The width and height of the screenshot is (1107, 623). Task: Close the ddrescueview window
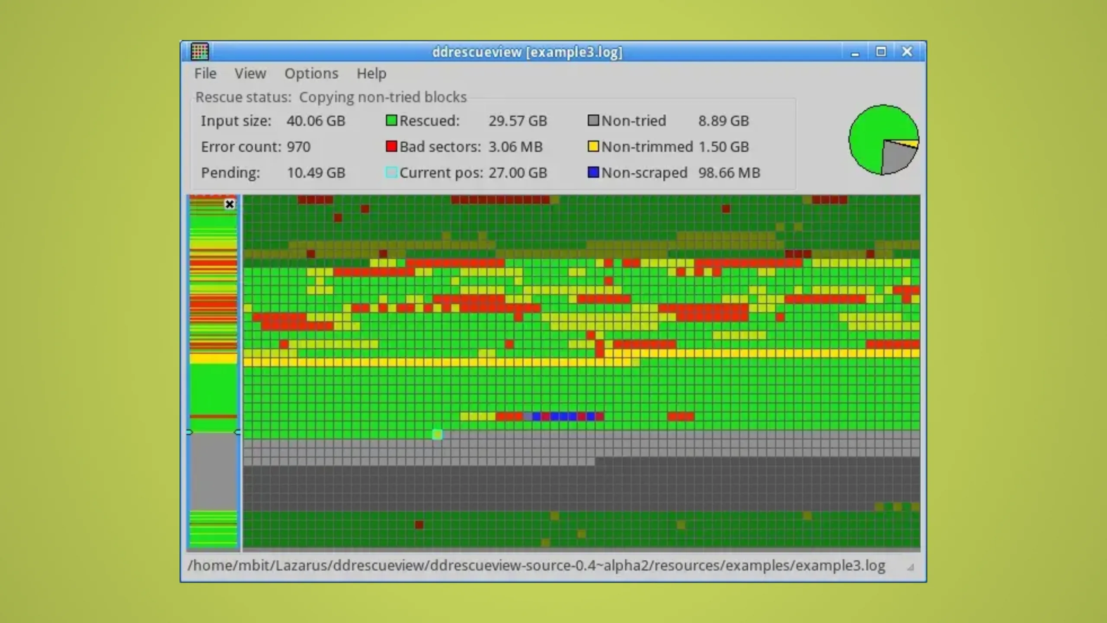tap(907, 51)
